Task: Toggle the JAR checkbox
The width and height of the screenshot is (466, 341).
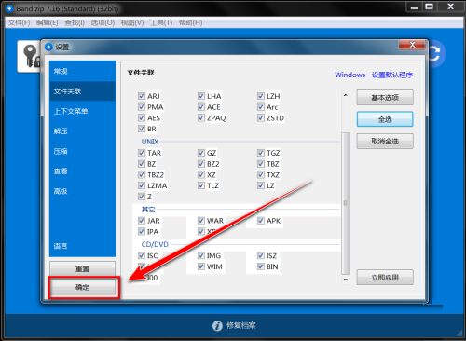Action: (x=142, y=221)
